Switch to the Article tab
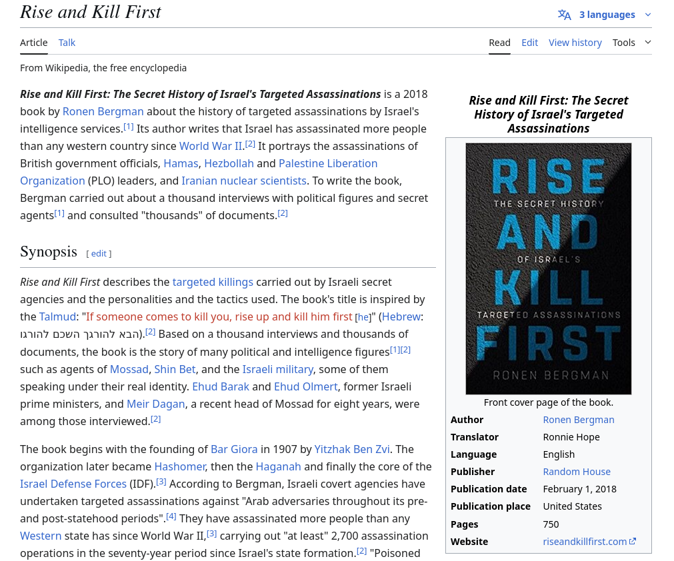 33,43
